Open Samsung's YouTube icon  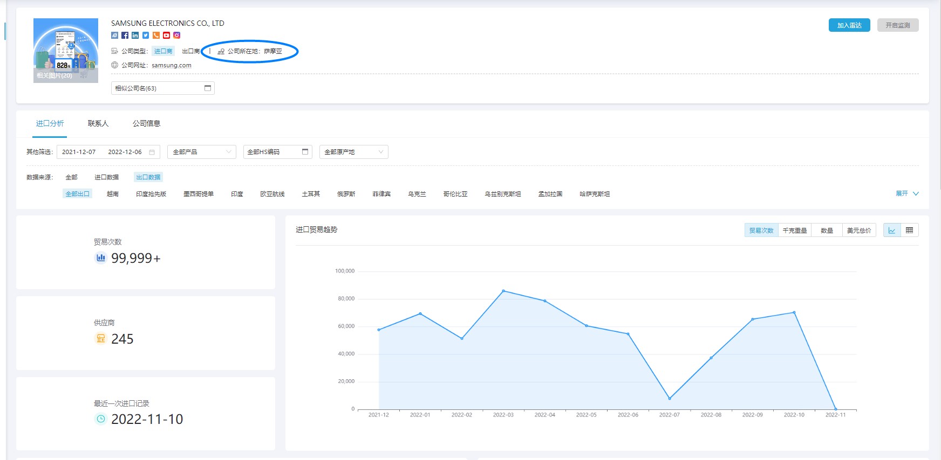[x=166, y=36]
